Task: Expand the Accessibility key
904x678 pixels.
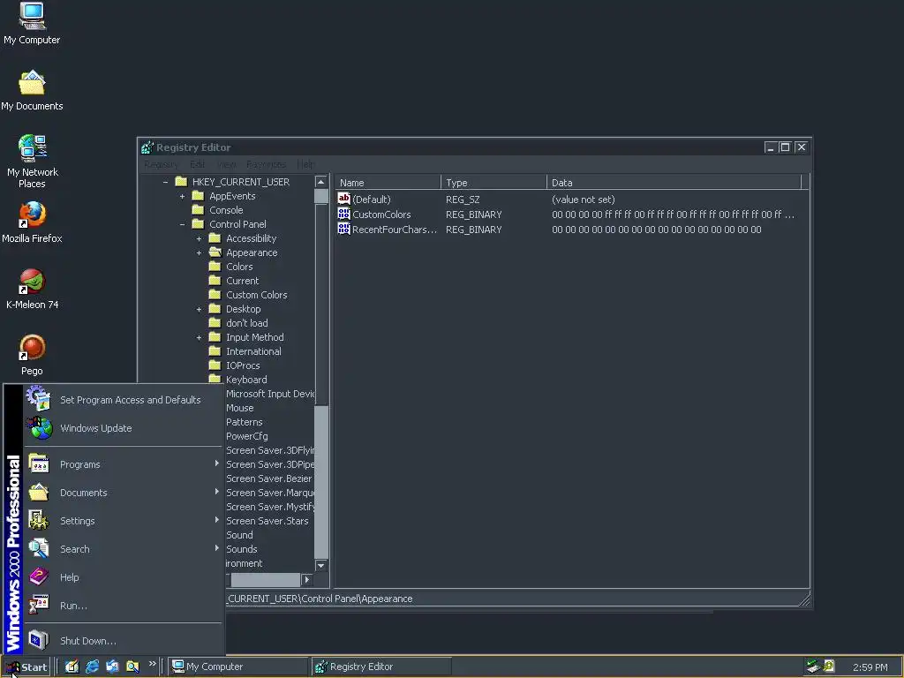Action: [199, 238]
